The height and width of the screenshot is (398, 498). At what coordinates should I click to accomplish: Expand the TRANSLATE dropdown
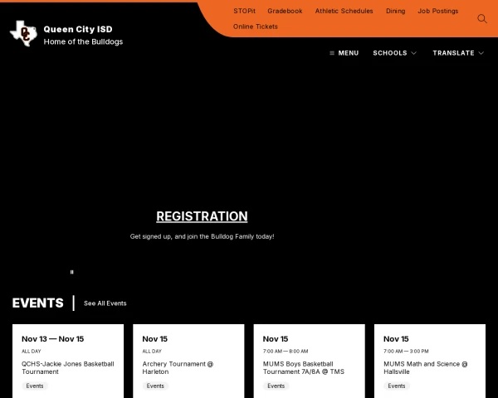click(x=458, y=53)
